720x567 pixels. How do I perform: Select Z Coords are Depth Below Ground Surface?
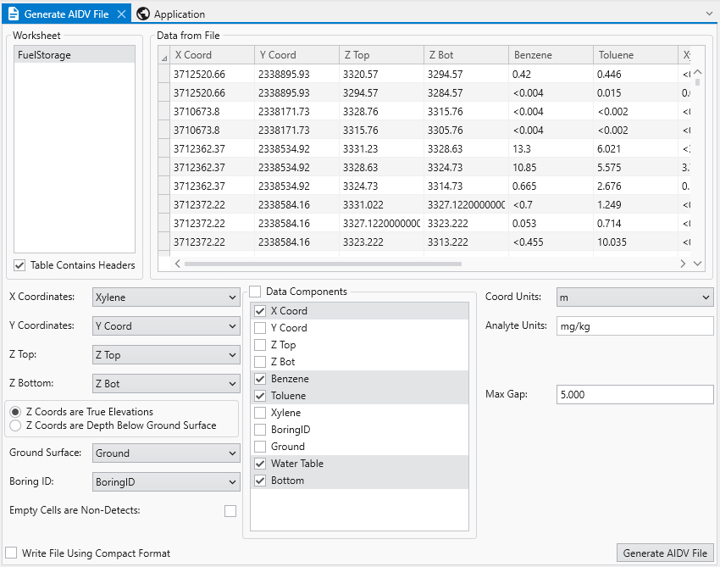(x=14, y=425)
